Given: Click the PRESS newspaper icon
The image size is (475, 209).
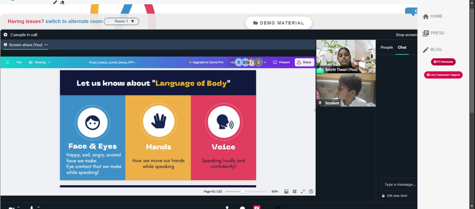Looking at the screenshot, I should click(426, 33).
